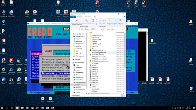The height and width of the screenshot is (110, 196).
Task: Select OneDrive in navigation pane
Action: pos(77,59)
